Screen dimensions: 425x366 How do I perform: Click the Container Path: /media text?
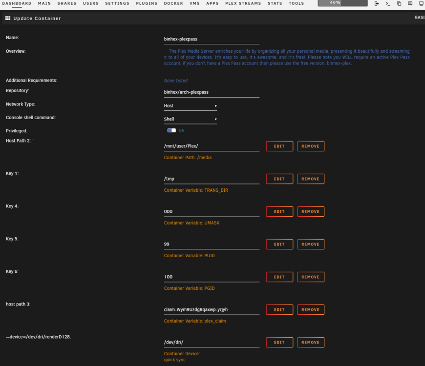188,158
